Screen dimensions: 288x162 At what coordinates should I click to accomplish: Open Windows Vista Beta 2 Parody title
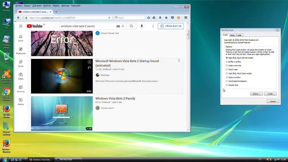click(115, 99)
